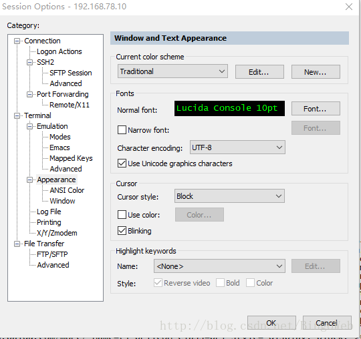This screenshot has width=361, height=339.
Task: Confirm the dialog with OK
Action: click(x=271, y=323)
